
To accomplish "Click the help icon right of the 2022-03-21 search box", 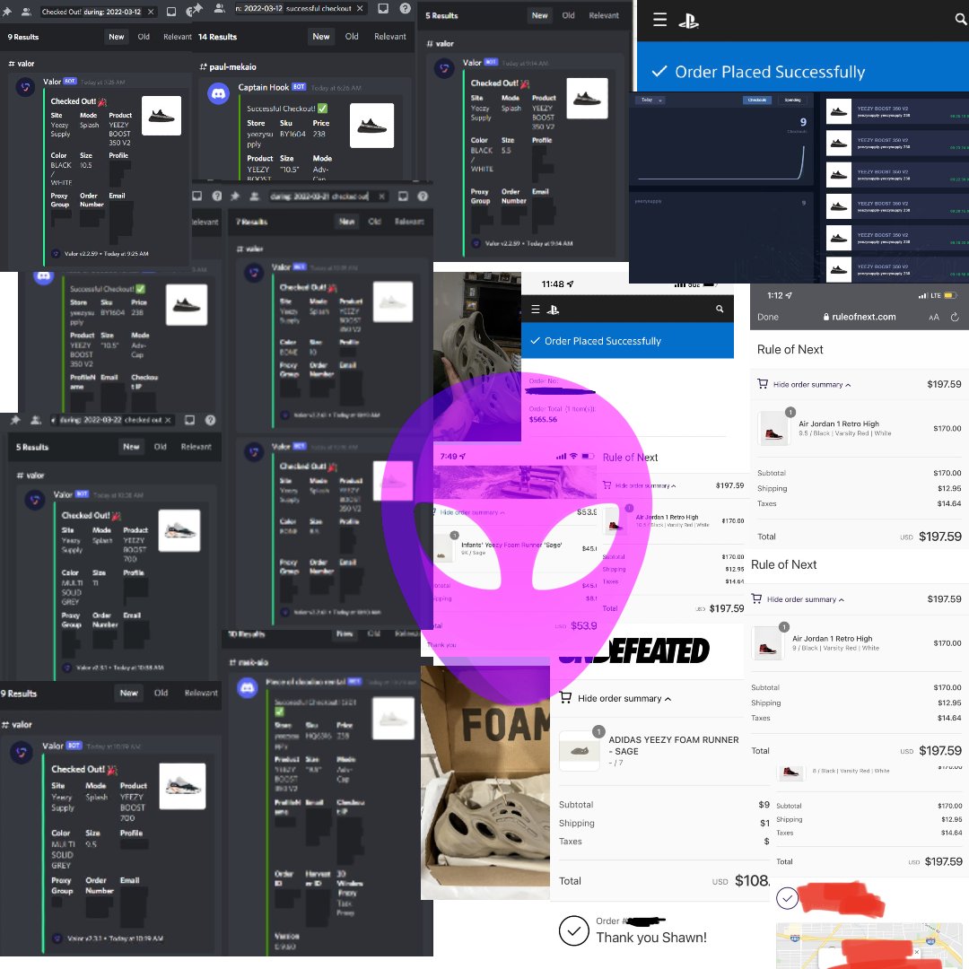I will [423, 196].
